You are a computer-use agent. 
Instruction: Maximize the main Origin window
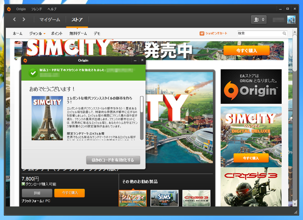pyautogui.click(x=287, y=8)
